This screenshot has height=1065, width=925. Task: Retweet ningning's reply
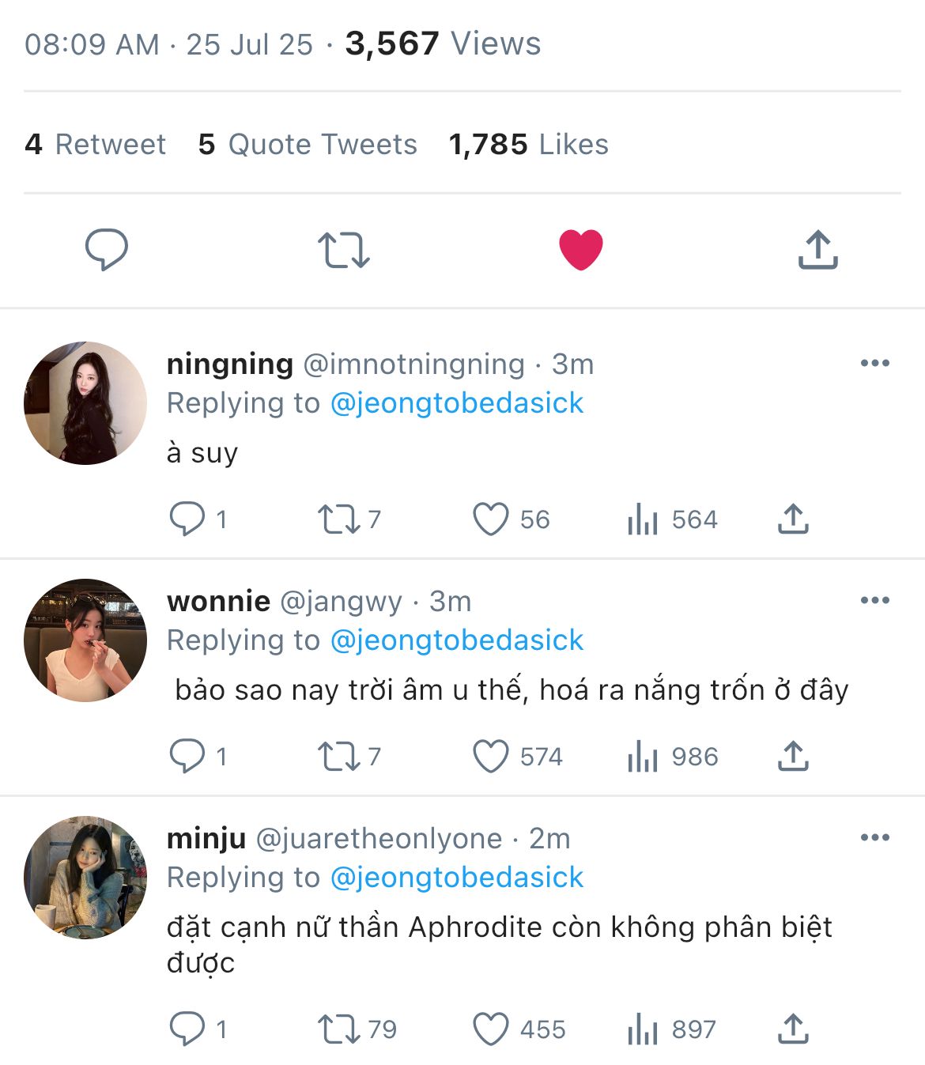click(338, 519)
